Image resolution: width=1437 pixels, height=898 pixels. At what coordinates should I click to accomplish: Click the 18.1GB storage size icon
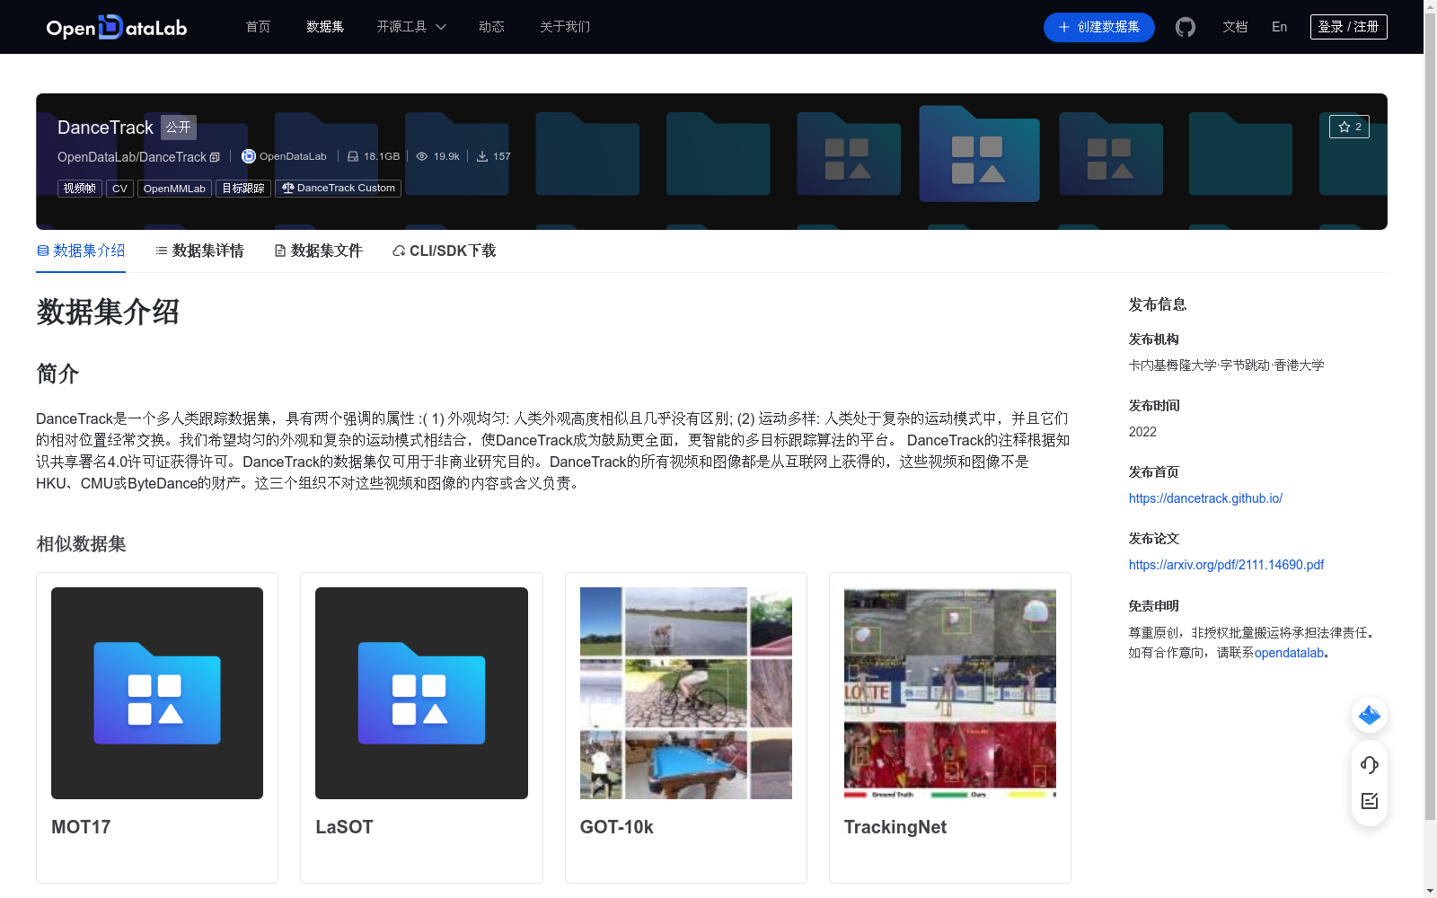[x=353, y=156]
